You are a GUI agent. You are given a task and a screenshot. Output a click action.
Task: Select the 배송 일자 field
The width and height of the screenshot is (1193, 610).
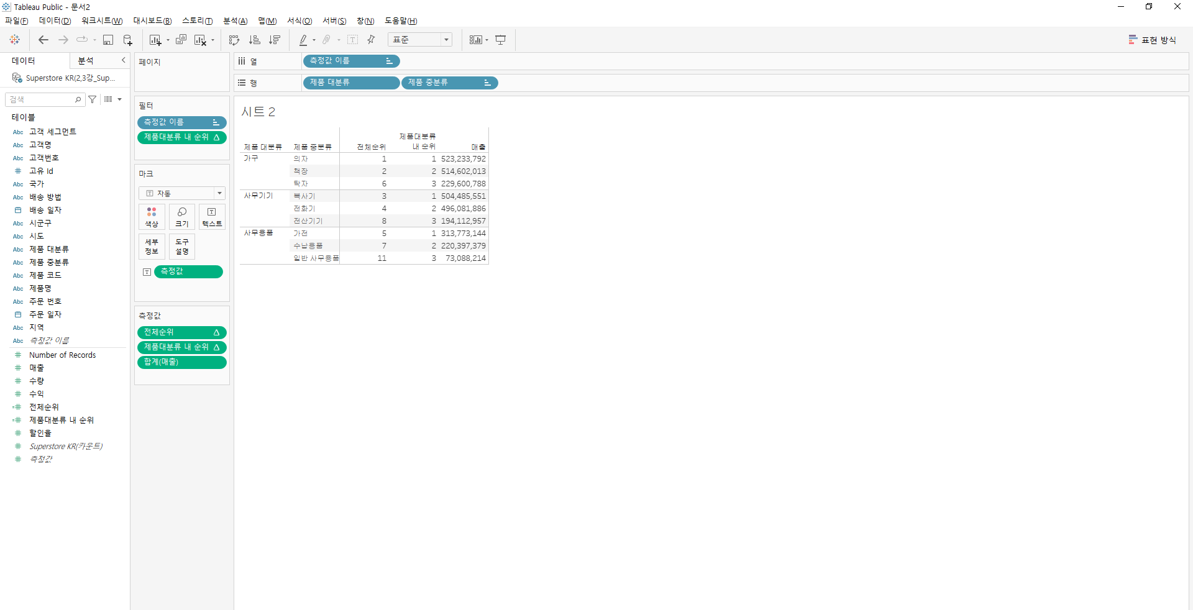(x=45, y=210)
